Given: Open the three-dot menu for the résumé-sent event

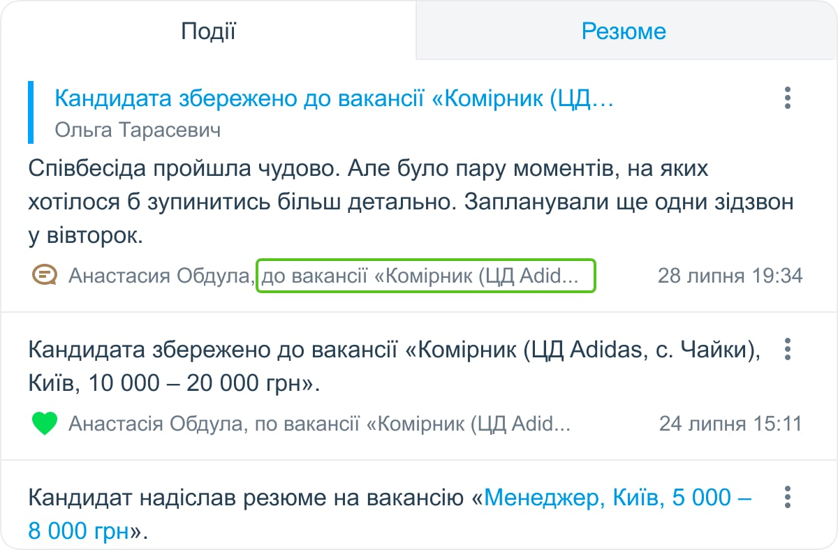Looking at the screenshot, I should [x=787, y=497].
